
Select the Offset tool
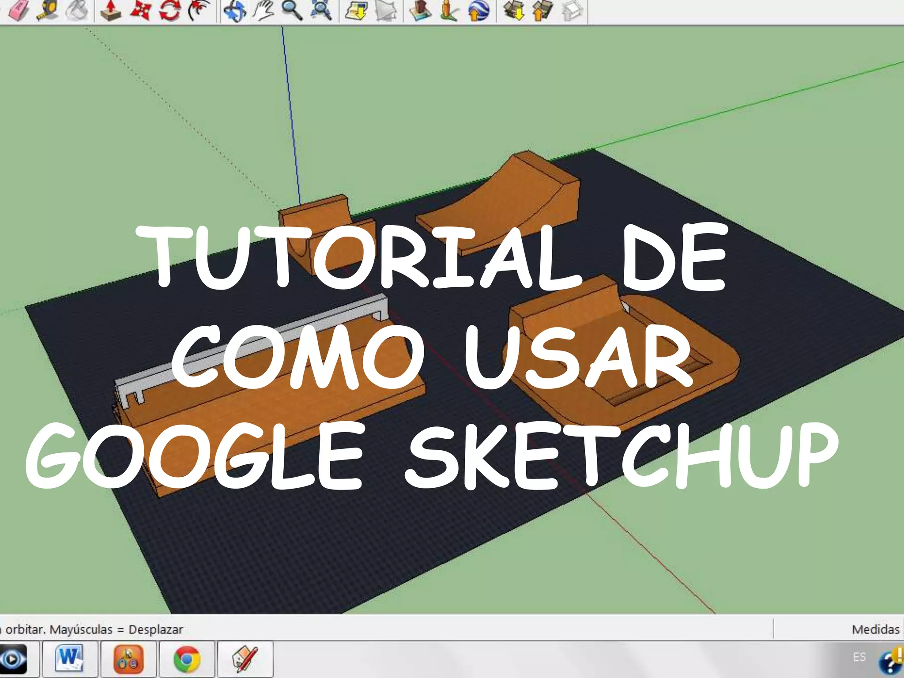pyautogui.click(x=199, y=10)
